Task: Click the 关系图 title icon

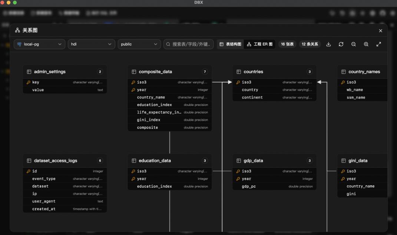Action: 17,30
